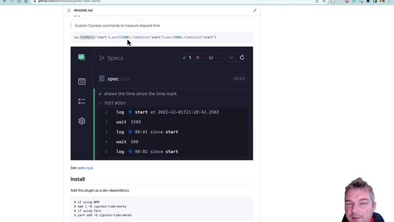Click the 'yarn add -D cypress-time-marks' line
The height and width of the screenshot is (222, 394).
103,215
